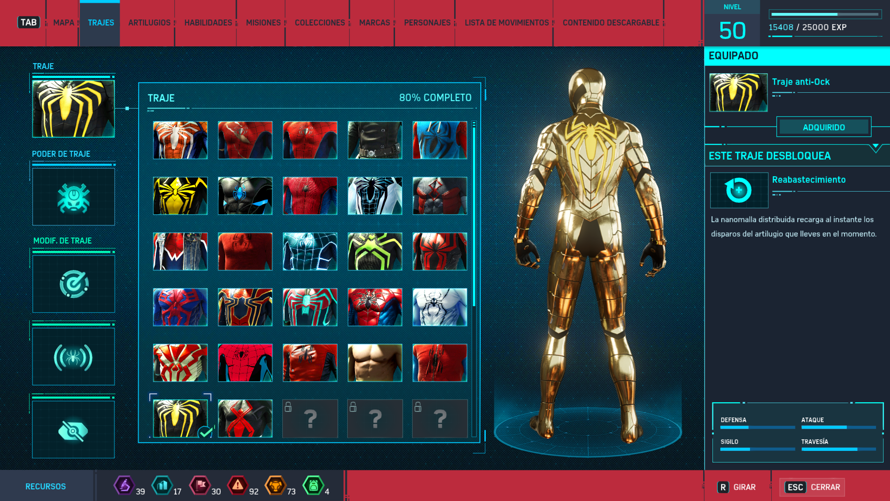Select the spider-bot suit power icon

[x=73, y=197]
